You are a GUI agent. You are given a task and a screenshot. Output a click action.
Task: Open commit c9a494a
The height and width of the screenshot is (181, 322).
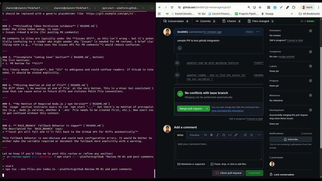[x=258, y=75]
